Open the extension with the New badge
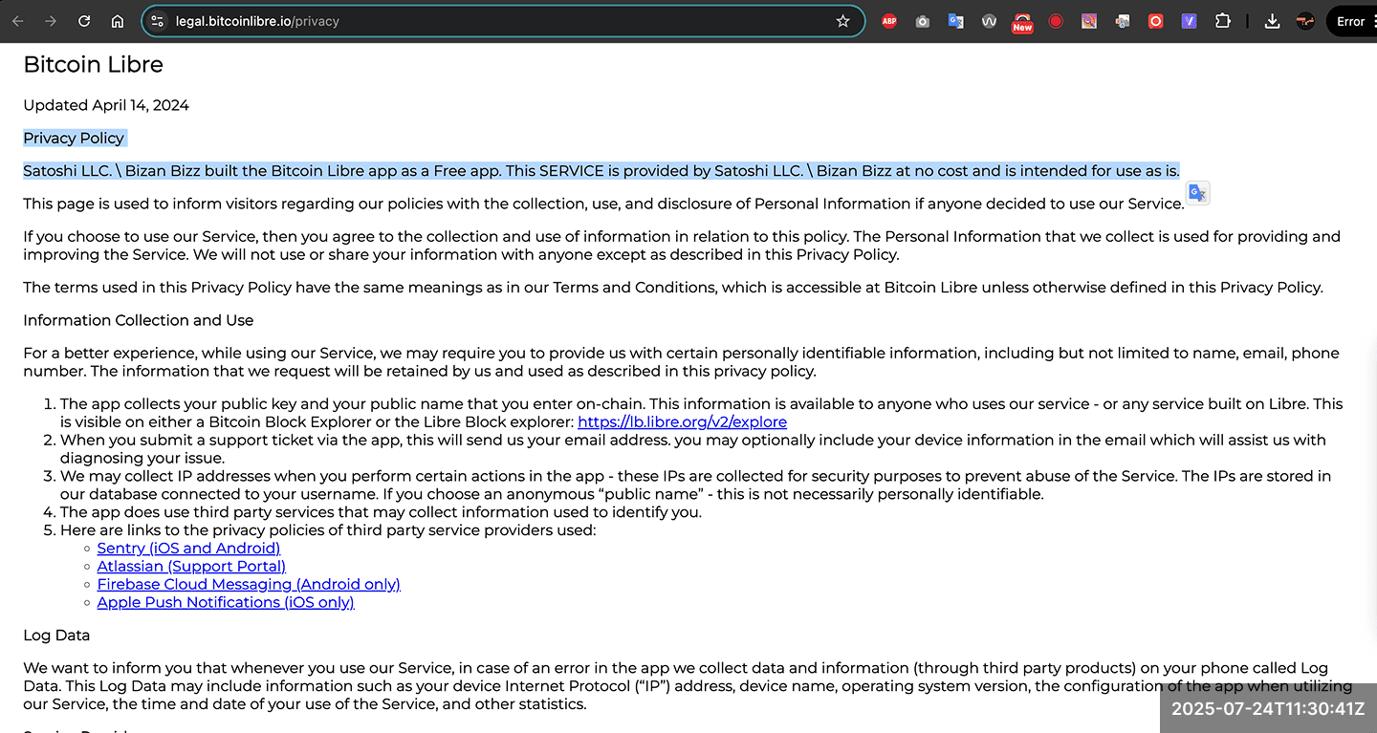 1022,21
